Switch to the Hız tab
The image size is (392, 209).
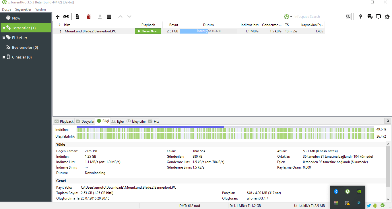click(x=154, y=121)
